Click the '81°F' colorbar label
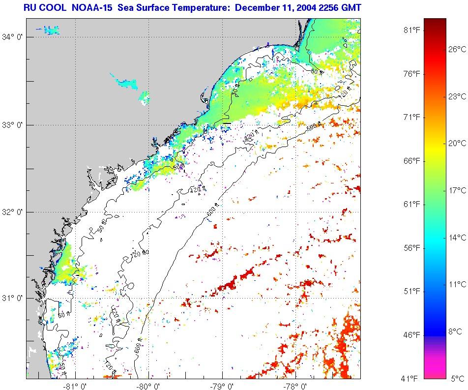 (412, 30)
